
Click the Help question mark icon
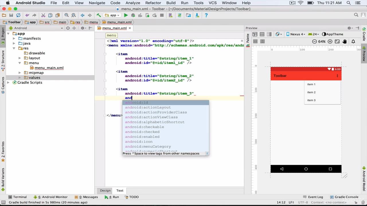(206, 15)
